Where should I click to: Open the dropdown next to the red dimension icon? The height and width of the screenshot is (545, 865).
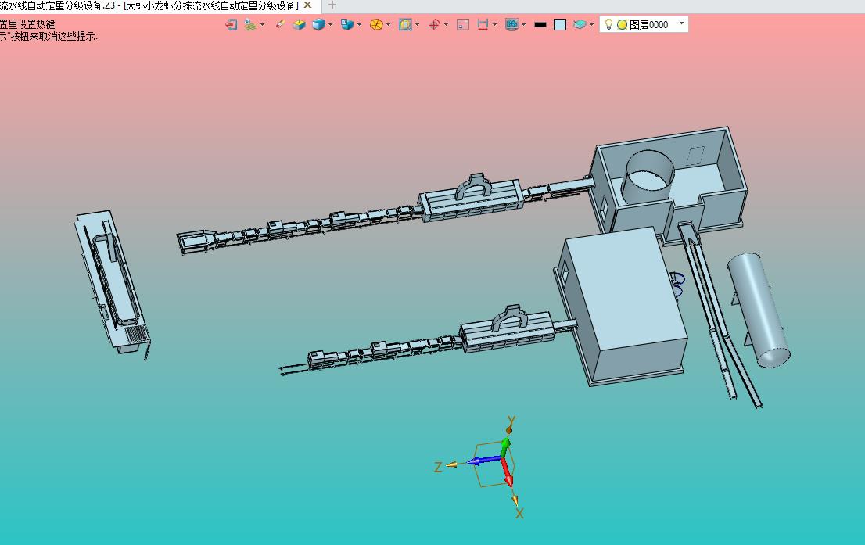click(494, 25)
